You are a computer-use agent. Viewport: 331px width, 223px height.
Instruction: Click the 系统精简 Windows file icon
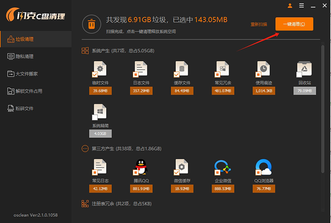[x=100, y=111]
